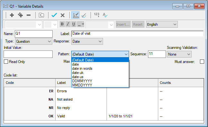Click the Label field Date of visit
Screen dimensions: 208x127
[x=137, y=34]
